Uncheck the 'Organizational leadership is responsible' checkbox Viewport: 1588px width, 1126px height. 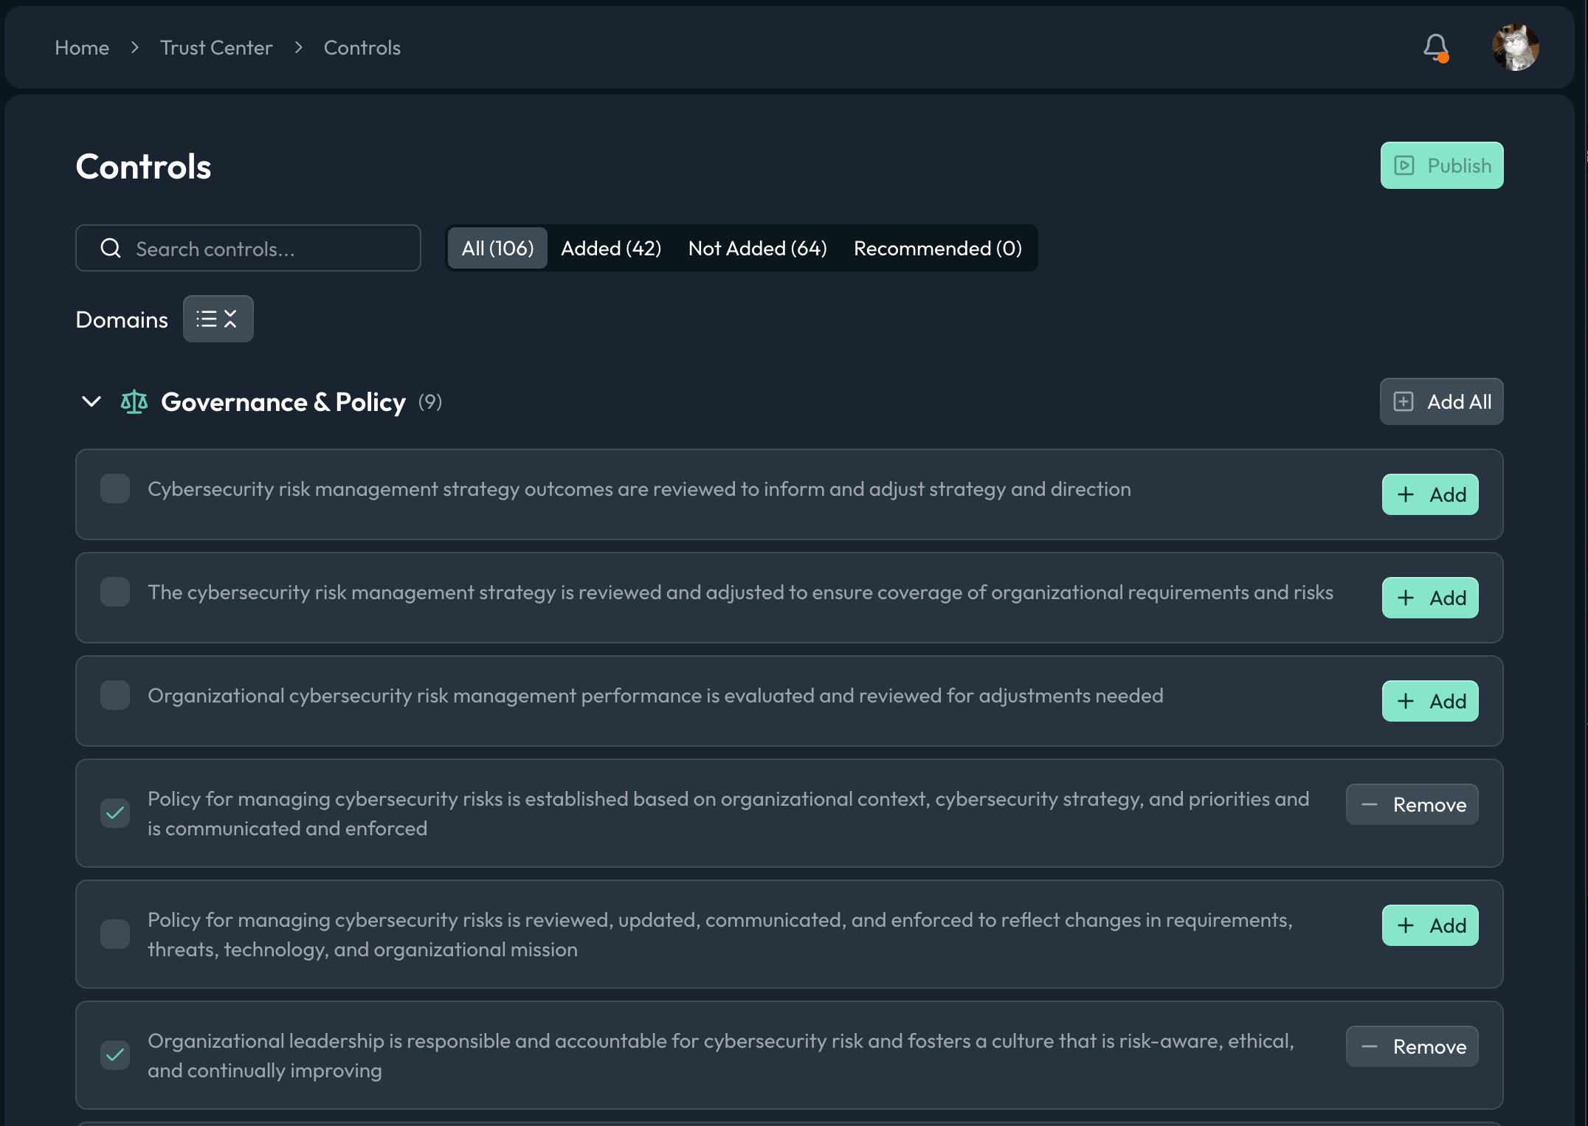tap(115, 1055)
